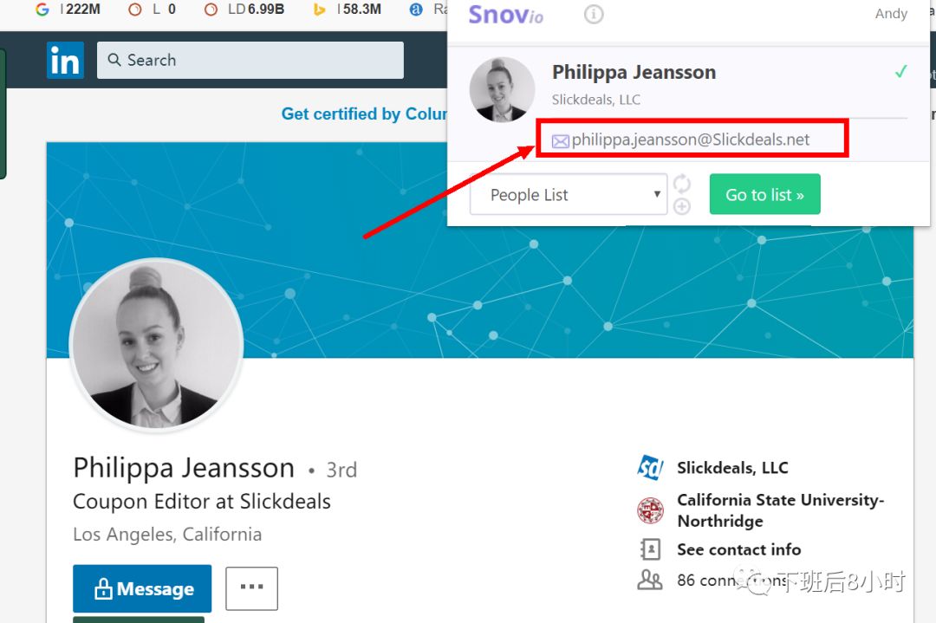This screenshot has height=623, width=936.
Task: Open the Get certified promo link
Action: [x=364, y=114]
